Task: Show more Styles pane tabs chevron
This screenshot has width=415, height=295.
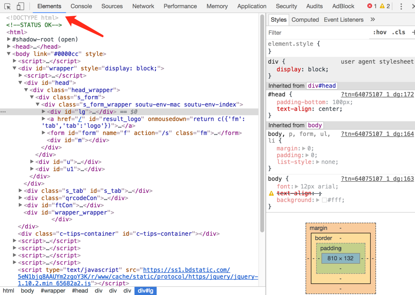Action: (372, 19)
